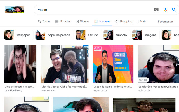Click the picture icon beside Imagens

96,22
